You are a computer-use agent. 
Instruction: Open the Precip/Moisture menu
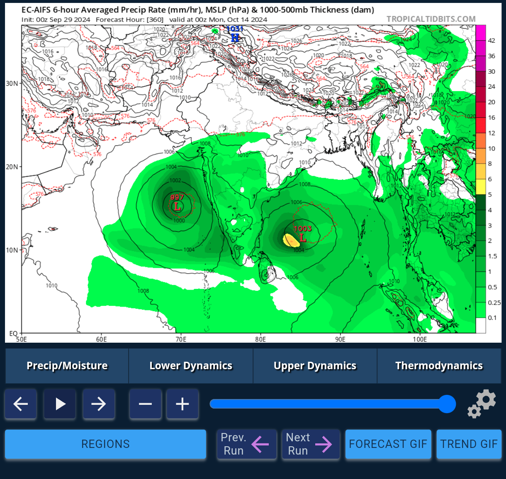point(67,366)
